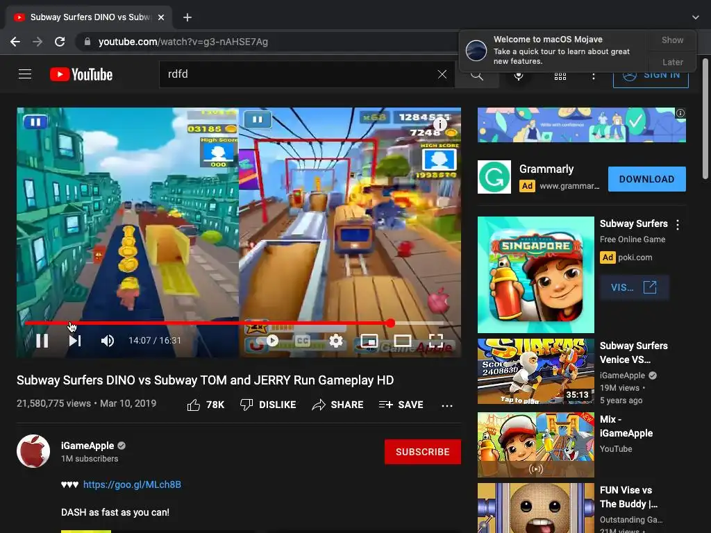Open video settings gear

[336, 340]
